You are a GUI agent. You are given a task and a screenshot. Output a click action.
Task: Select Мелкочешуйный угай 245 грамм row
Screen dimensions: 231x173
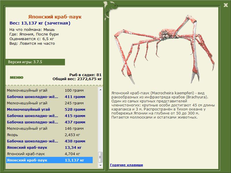tap(49, 103)
